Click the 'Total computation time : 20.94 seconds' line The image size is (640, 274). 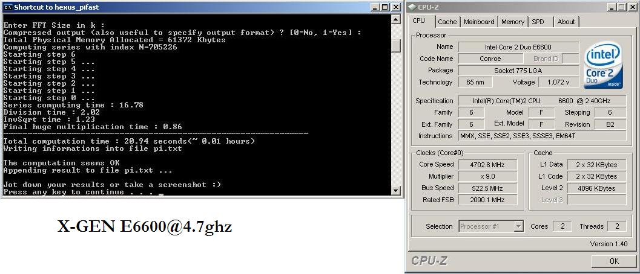point(129,141)
